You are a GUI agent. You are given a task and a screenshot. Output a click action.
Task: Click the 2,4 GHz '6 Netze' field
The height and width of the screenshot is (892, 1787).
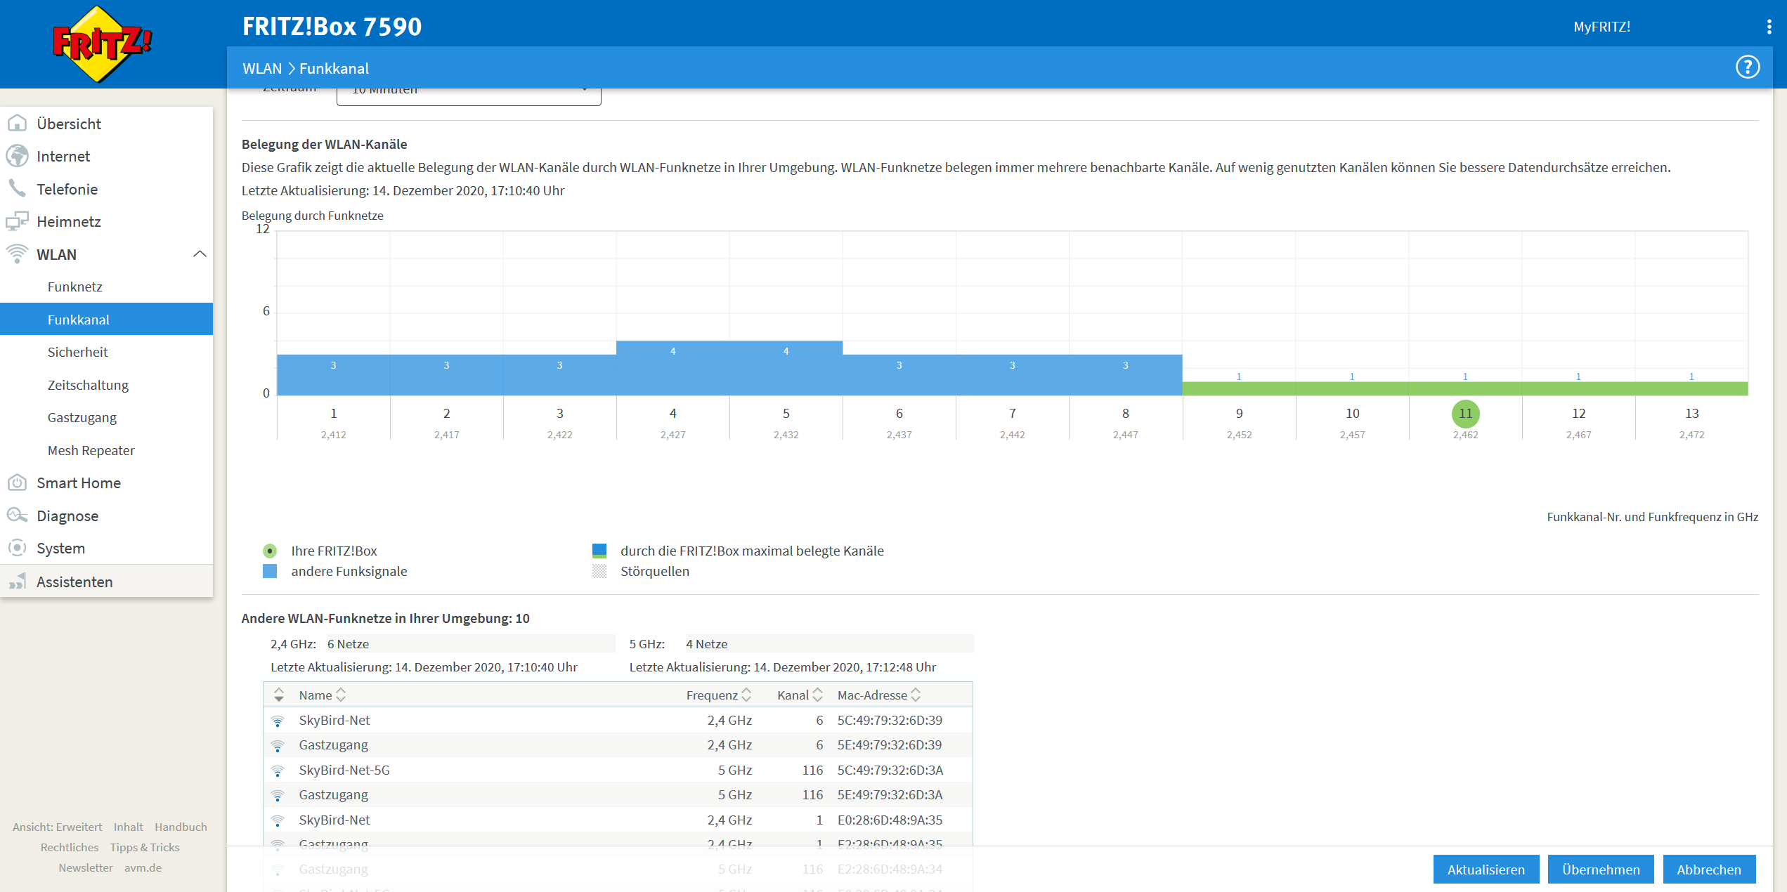(471, 643)
